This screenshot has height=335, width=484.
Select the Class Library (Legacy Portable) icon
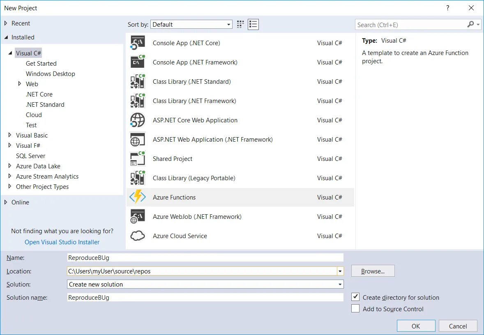pyautogui.click(x=138, y=178)
